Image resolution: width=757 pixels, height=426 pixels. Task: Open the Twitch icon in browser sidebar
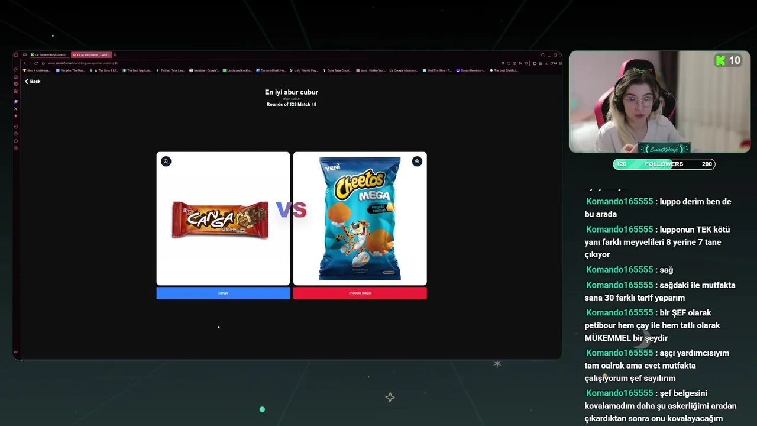pyautogui.click(x=16, y=101)
